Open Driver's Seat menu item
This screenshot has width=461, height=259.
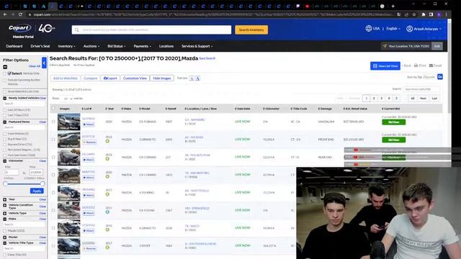point(40,46)
